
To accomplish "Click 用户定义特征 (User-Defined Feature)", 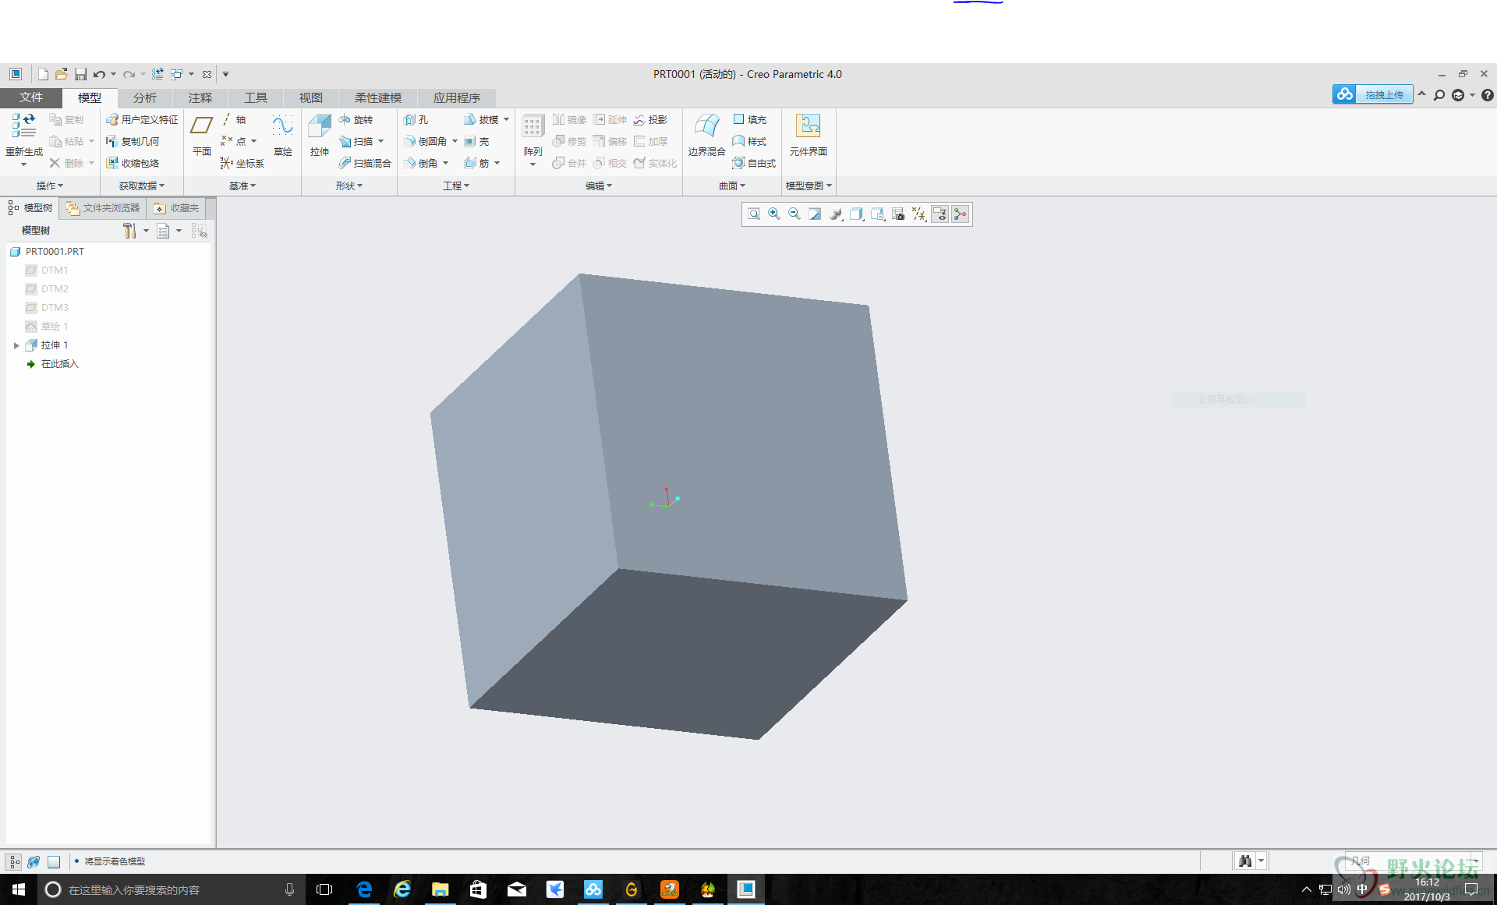I will tap(142, 119).
